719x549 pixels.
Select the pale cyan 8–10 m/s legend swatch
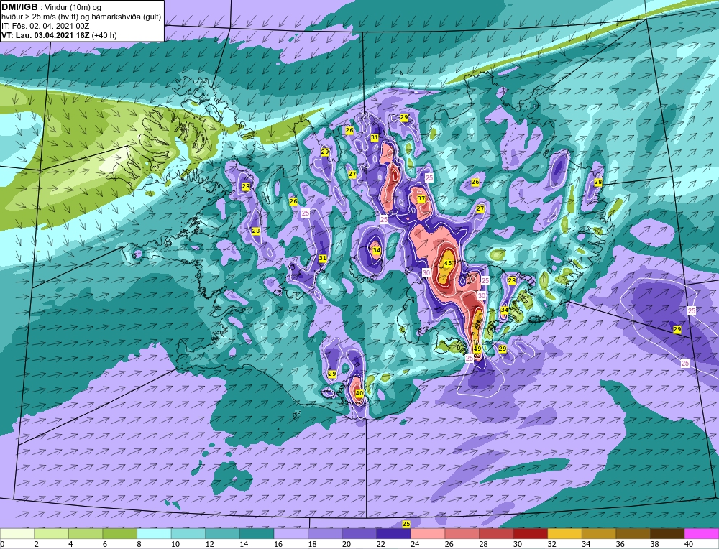pos(154,534)
